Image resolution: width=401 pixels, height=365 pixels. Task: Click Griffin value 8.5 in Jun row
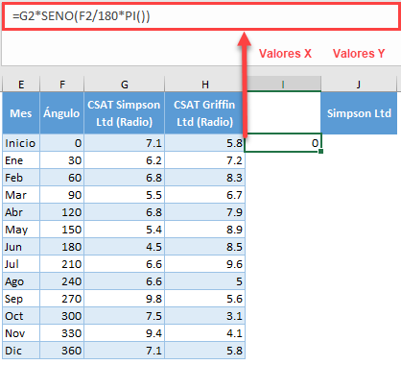204,247
